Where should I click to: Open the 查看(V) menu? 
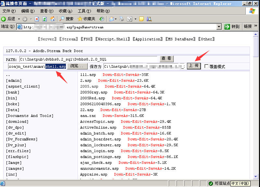pyautogui.click(x=47, y=11)
